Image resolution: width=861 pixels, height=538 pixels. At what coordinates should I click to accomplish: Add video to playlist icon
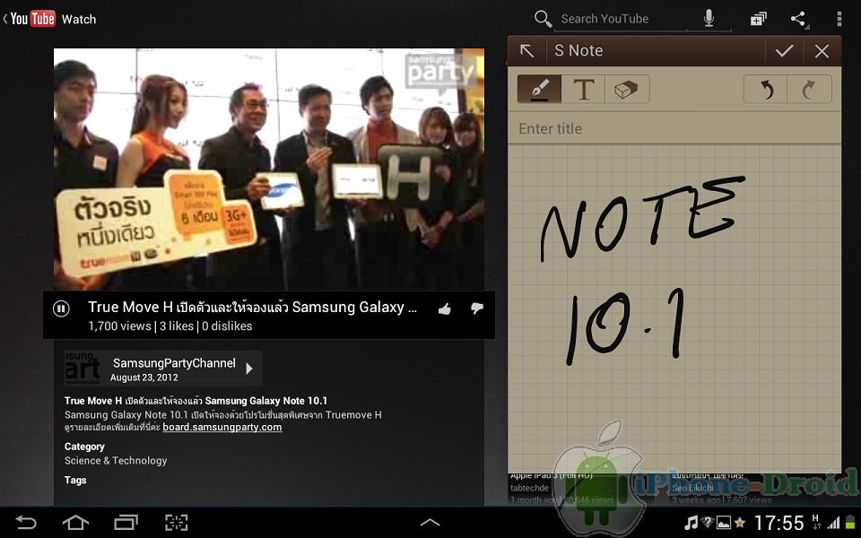tap(759, 19)
